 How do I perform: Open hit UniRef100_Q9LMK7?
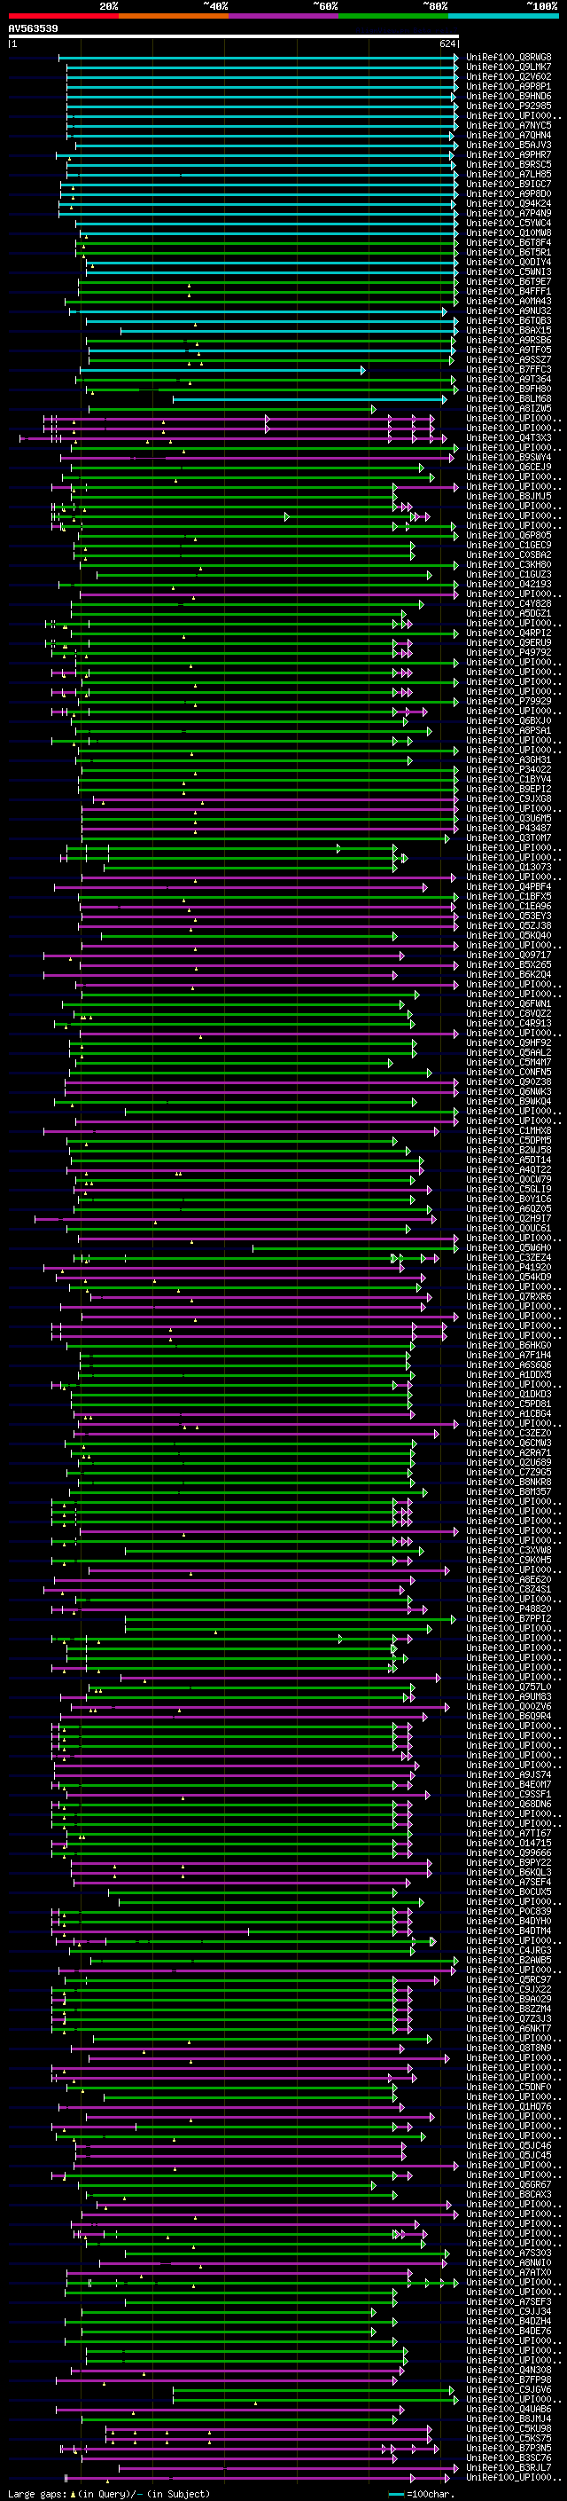(x=509, y=67)
